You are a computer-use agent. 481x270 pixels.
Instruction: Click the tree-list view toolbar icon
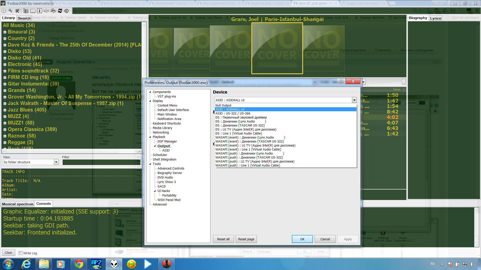[x=26, y=11]
